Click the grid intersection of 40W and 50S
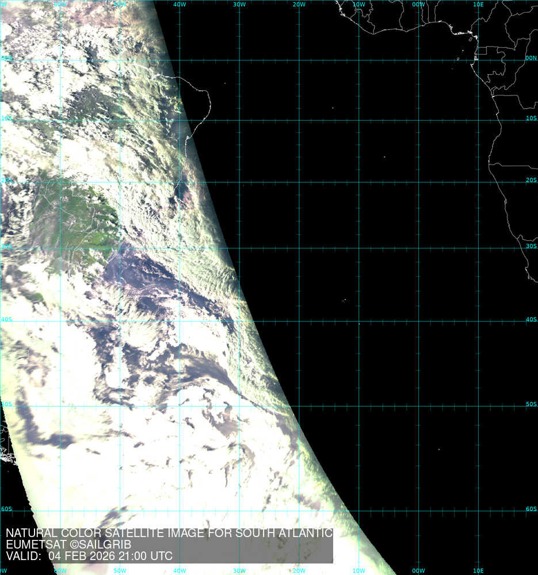 (x=180, y=407)
